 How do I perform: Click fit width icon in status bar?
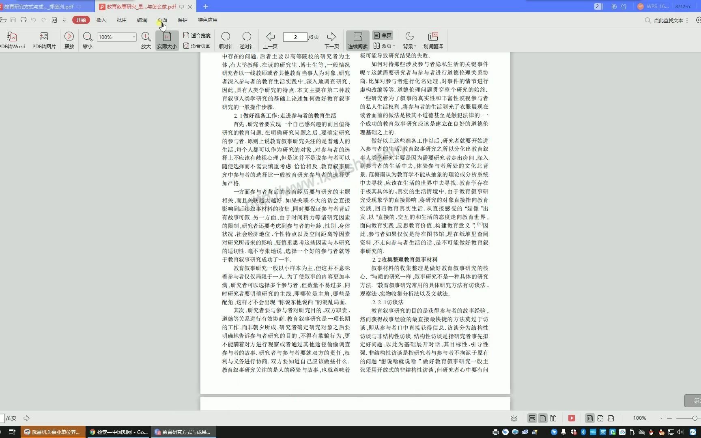tap(611, 418)
